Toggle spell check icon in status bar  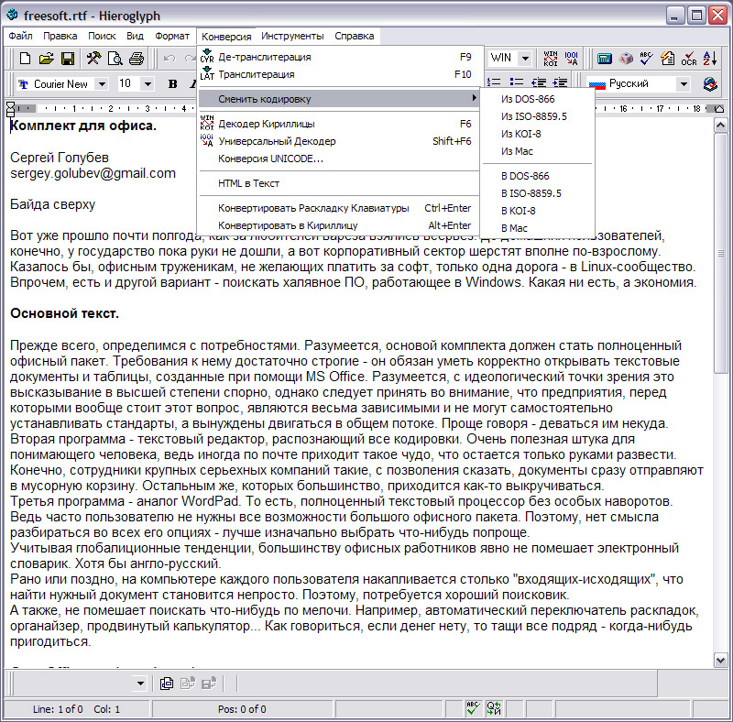473,708
